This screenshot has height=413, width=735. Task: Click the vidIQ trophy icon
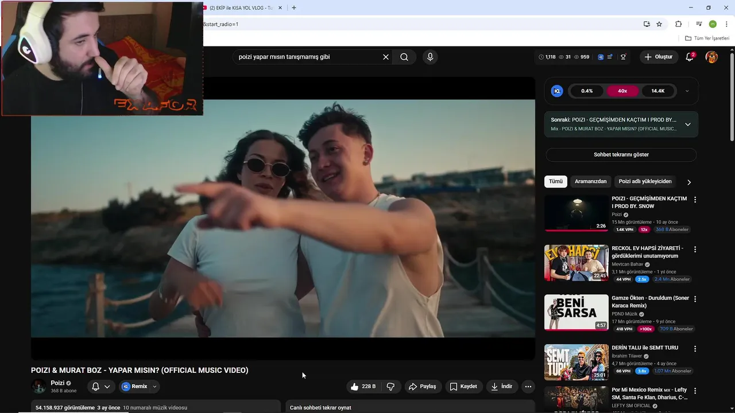tap(623, 57)
